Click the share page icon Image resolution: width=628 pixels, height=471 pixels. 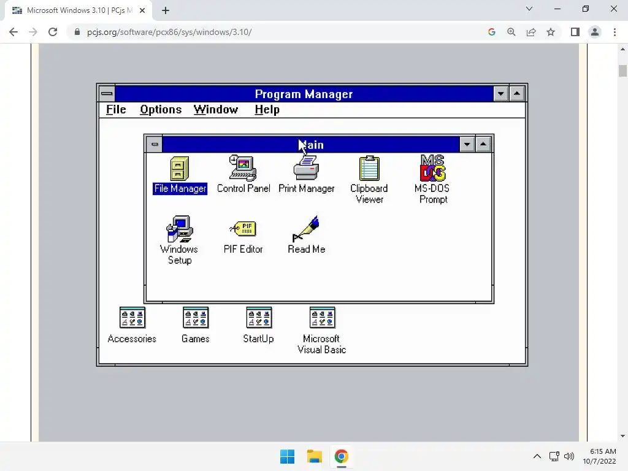click(x=531, y=32)
